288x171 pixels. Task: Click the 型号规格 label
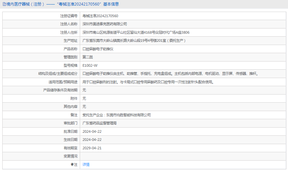pos(70,65)
